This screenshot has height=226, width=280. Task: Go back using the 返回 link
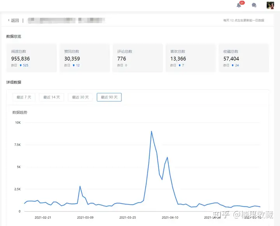pos(13,20)
